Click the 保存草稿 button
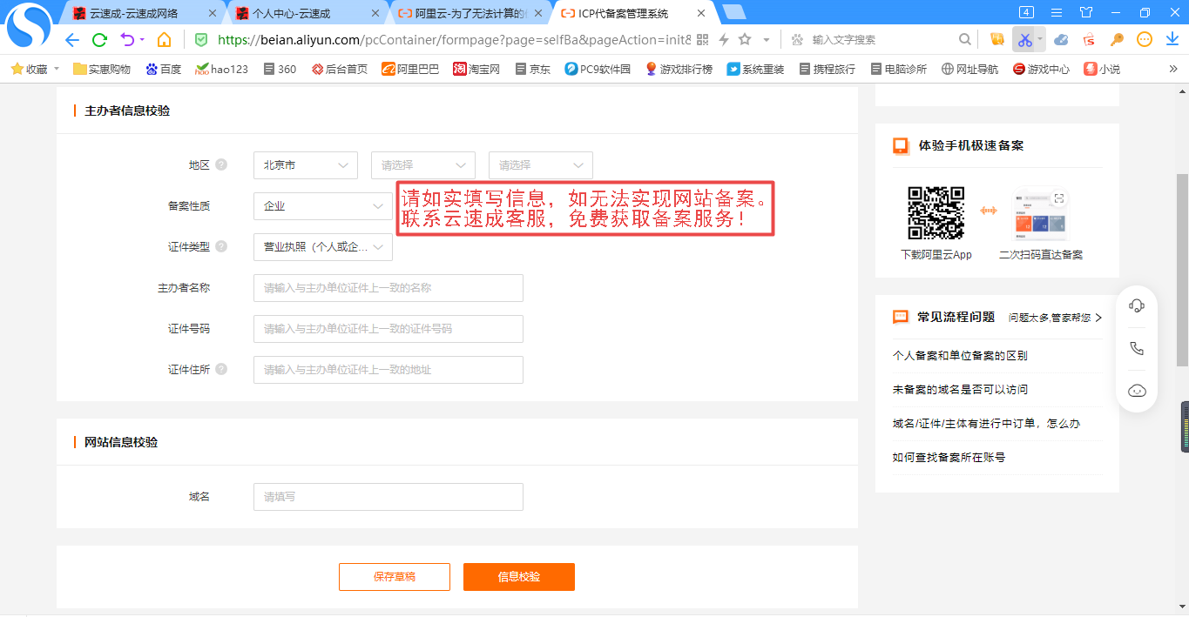Image resolution: width=1189 pixels, height=617 pixels. (394, 577)
